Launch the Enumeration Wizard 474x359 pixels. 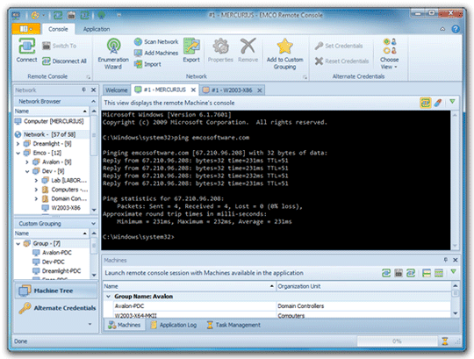pyautogui.click(x=113, y=54)
